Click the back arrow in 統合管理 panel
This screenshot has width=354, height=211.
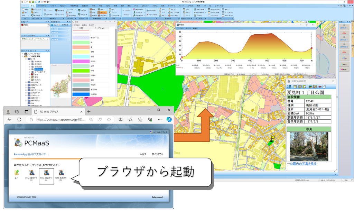pyautogui.click(x=52, y=25)
